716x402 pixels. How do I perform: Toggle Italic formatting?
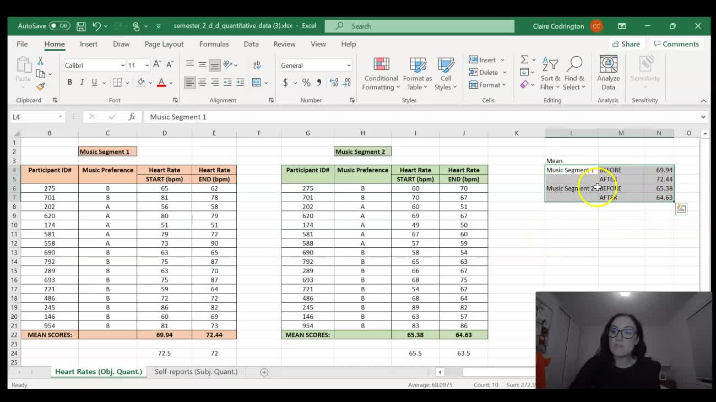tap(82, 83)
